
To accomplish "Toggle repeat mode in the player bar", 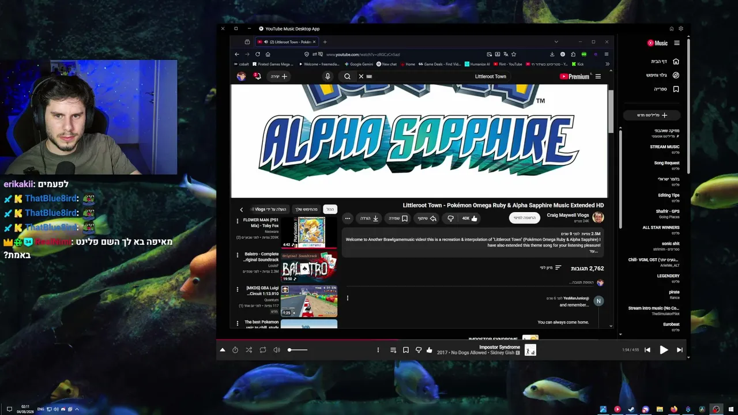I will [x=263, y=350].
